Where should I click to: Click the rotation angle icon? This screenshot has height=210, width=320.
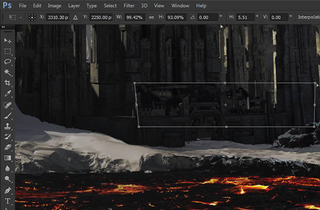click(x=192, y=18)
